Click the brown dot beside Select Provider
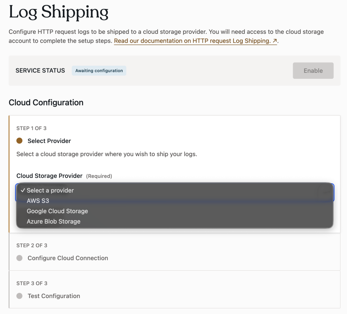Screen dimensions: 347x314 tap(19, 141)
